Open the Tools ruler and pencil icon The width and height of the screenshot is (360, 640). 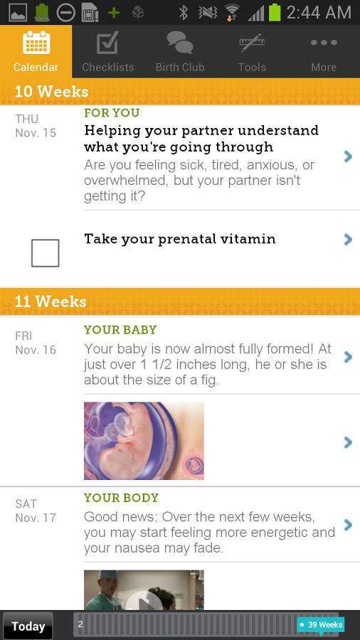[252, 43]
